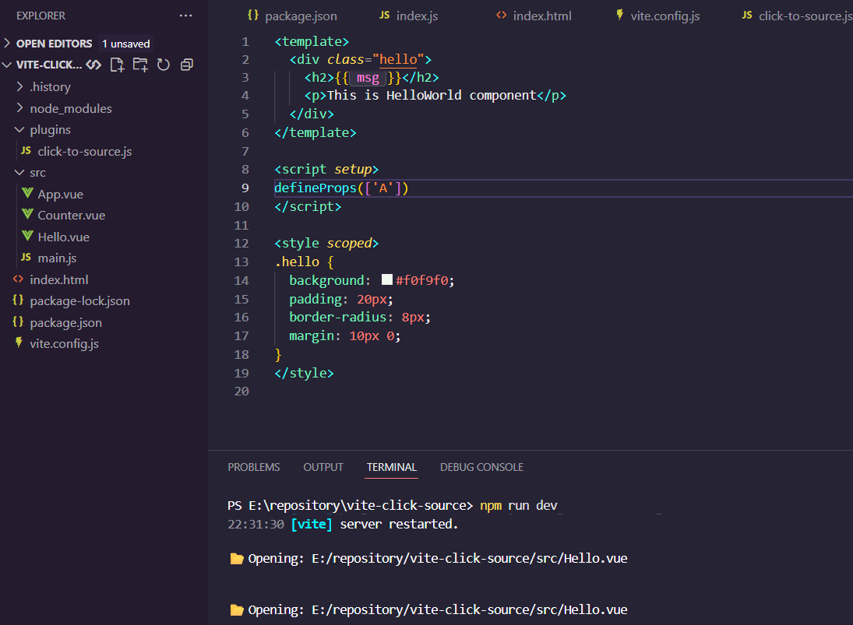Open Counter.vue from file tree
Viewport: 853px width, 625px height.
tap(71, 216)
